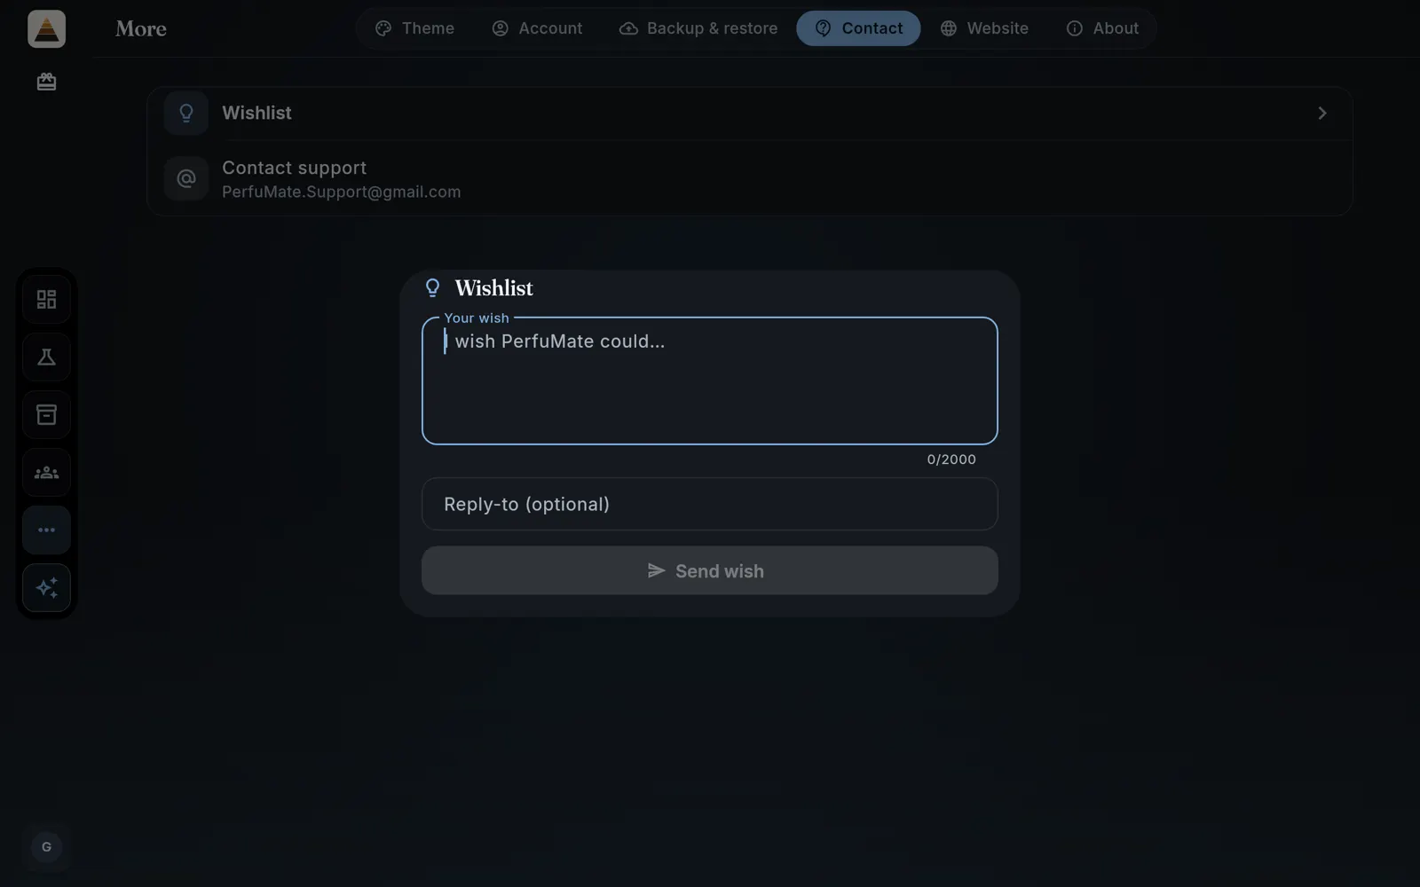Image resolution: width=1420 pixels, height=887 pixels.
Task: Open the About tab
Action: click(1102, 28)
